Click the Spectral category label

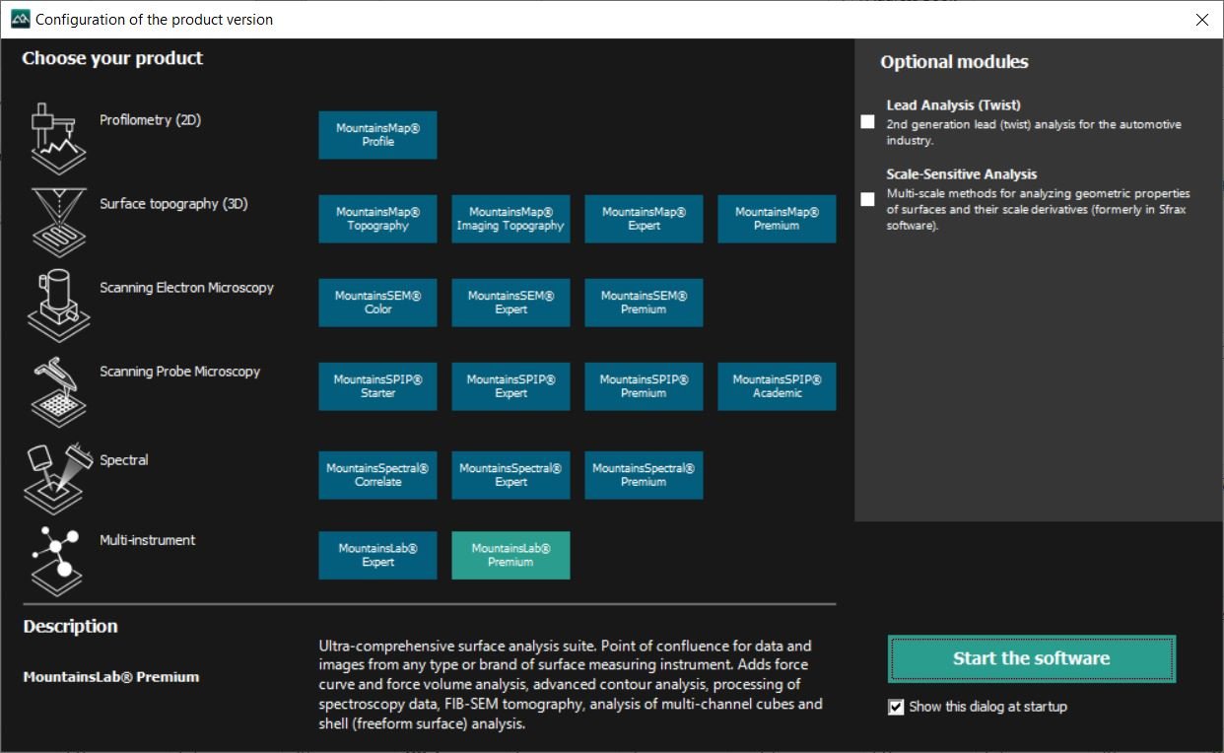(124, 460)
